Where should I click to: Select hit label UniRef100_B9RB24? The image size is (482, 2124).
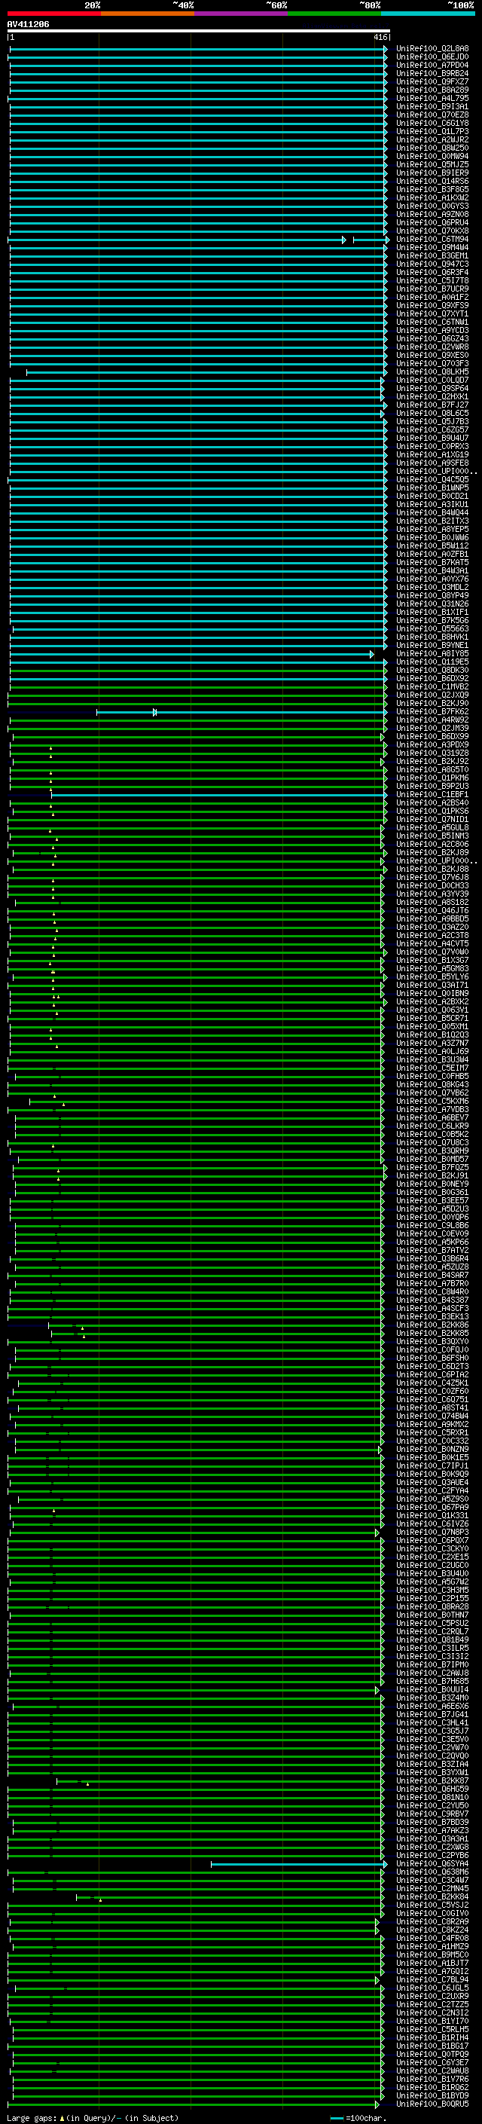(432, 73)
